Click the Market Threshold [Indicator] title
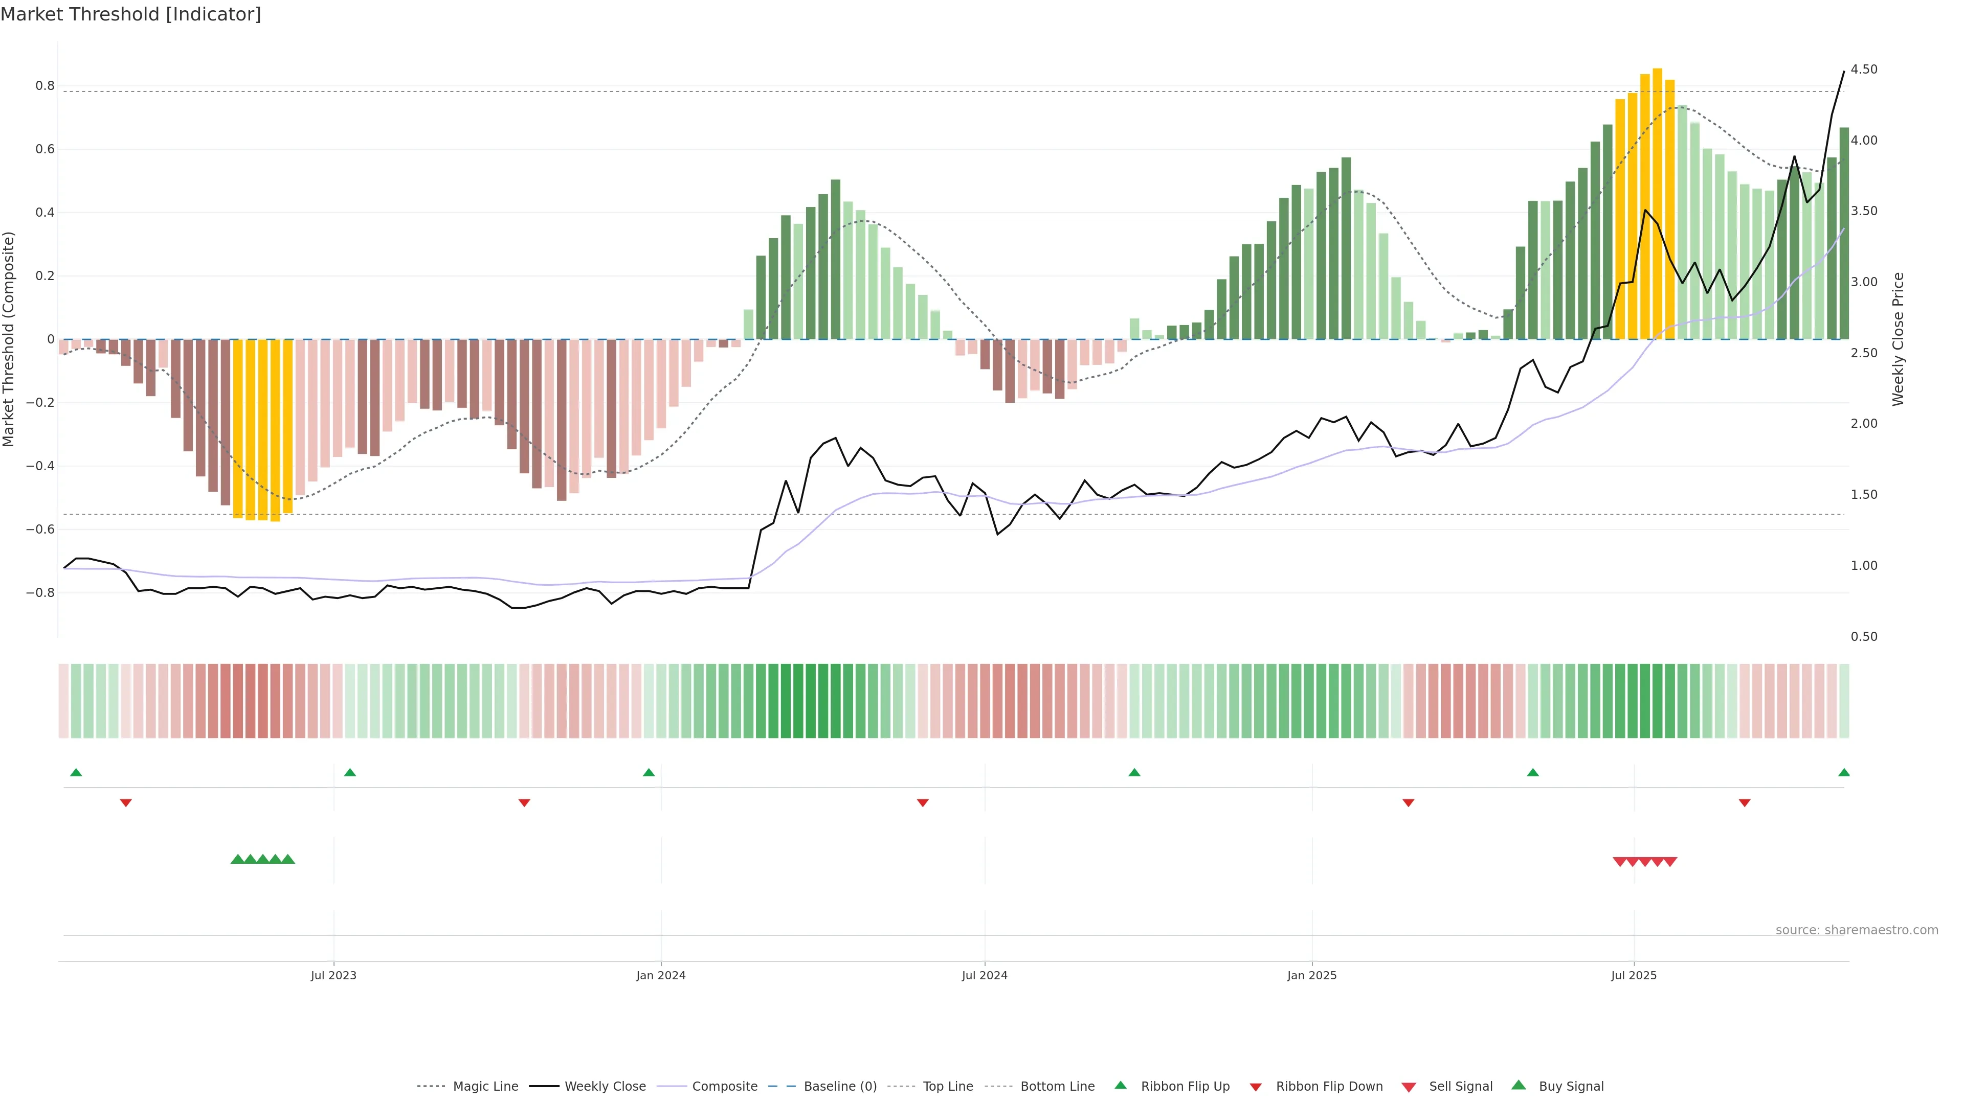The image size is (1964, 1104). coord(131,14)
